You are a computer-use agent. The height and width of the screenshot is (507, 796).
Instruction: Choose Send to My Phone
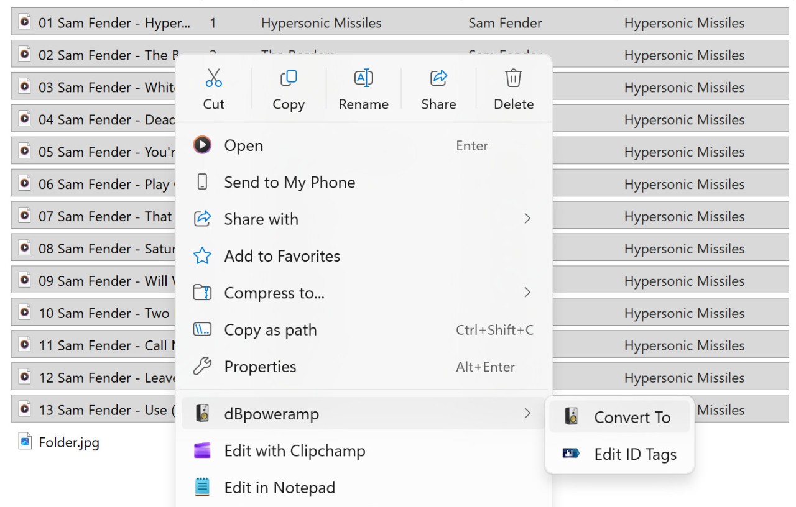pyautogui.click(x=290, y=182)
